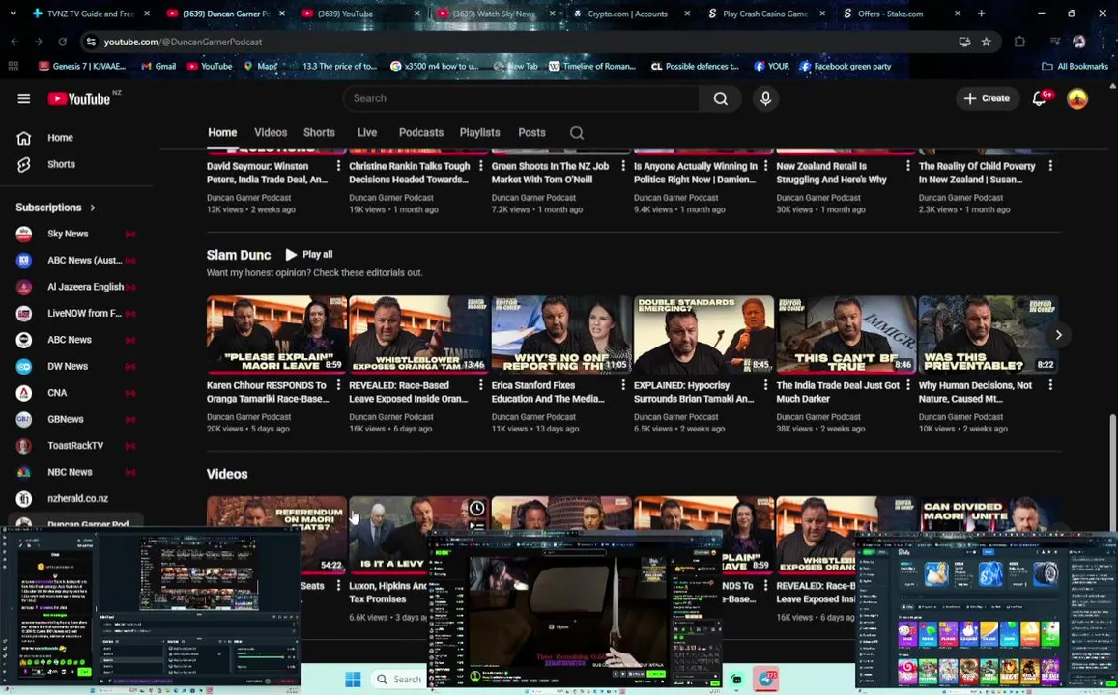1118x695 pixels.
Task: Open nzherald.co.nz subscription
Action: 76,498
